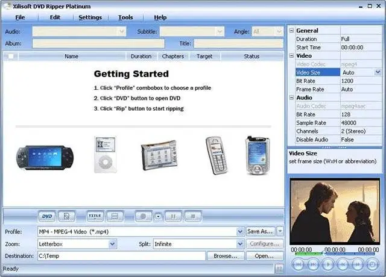Click the preview seek slider thumb
Screen dimensions: 386x277
[324, 253]
